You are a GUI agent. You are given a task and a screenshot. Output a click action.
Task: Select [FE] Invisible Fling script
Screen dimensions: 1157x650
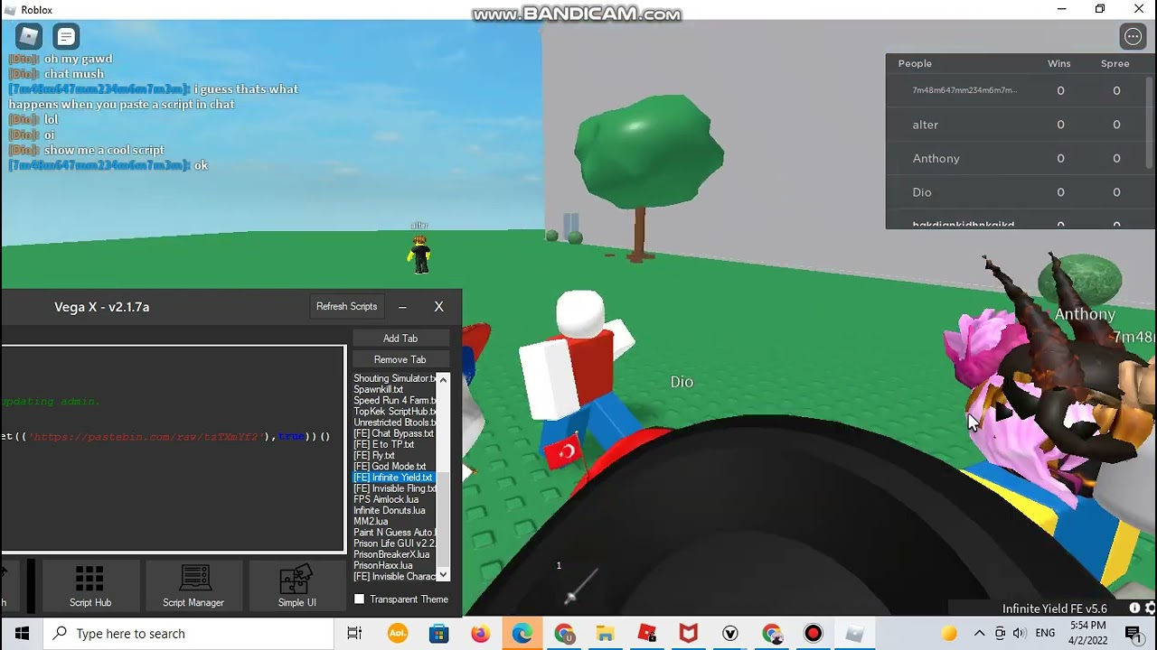pyautogui.click(x=394, y=488)
